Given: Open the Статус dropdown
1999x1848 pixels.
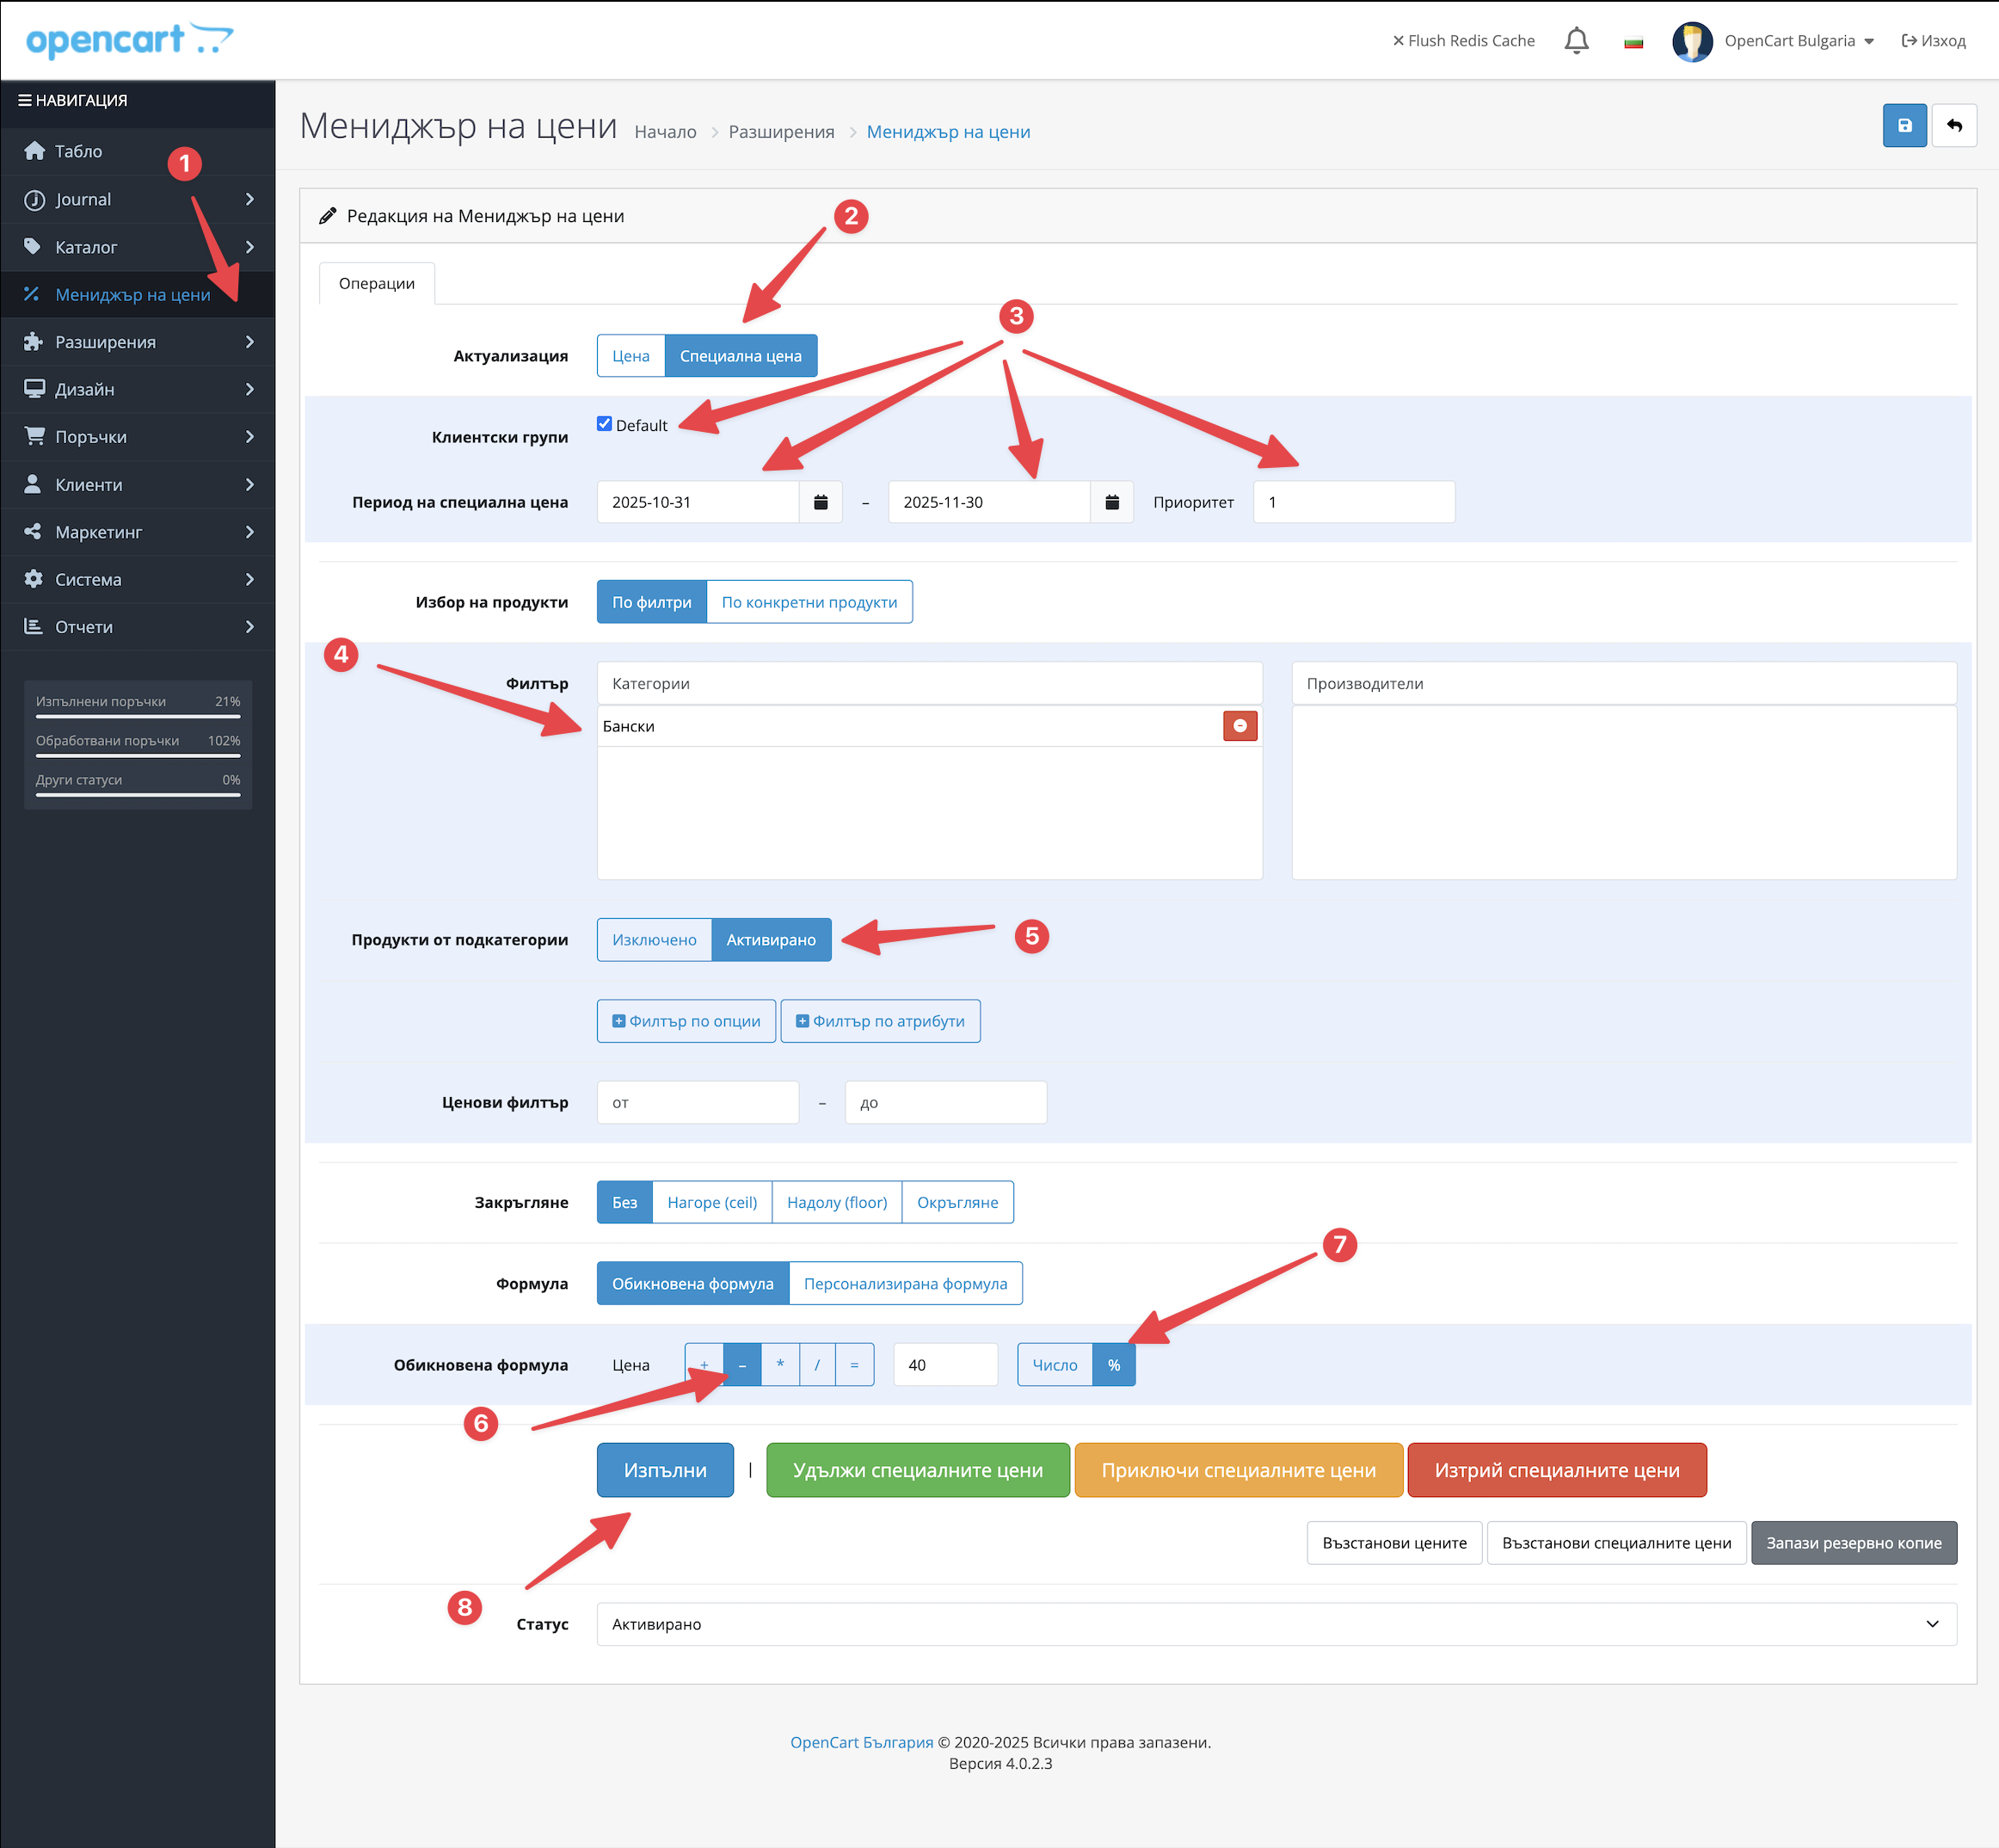Looking at the screenshot, I should [x=1275, y=1624].
